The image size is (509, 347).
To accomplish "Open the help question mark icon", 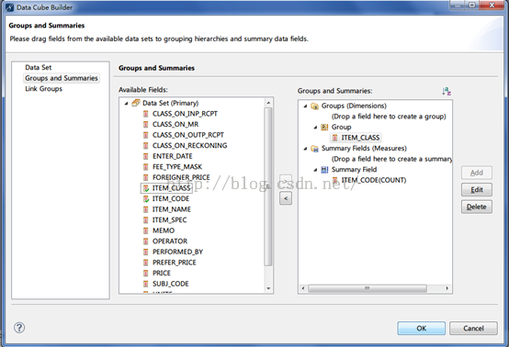I will [19, 328].
